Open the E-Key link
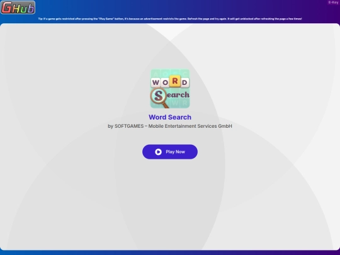This screenshot has width=340, height=255. 333,3
